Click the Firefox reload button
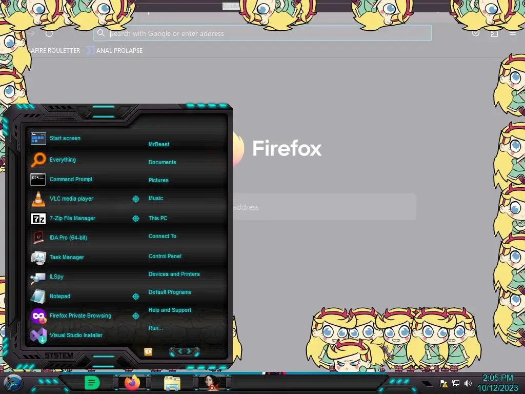The width and height of the screenshot is (525, 394). [49, 33]
